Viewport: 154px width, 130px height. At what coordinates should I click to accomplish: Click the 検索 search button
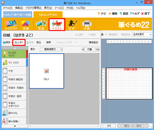[48, 42]
